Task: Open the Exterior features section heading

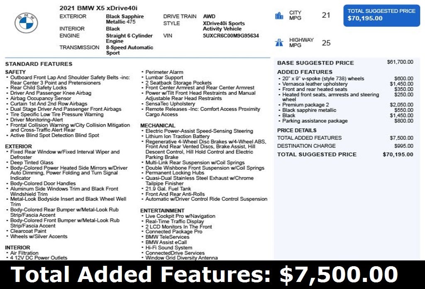Action: [18, 147]
